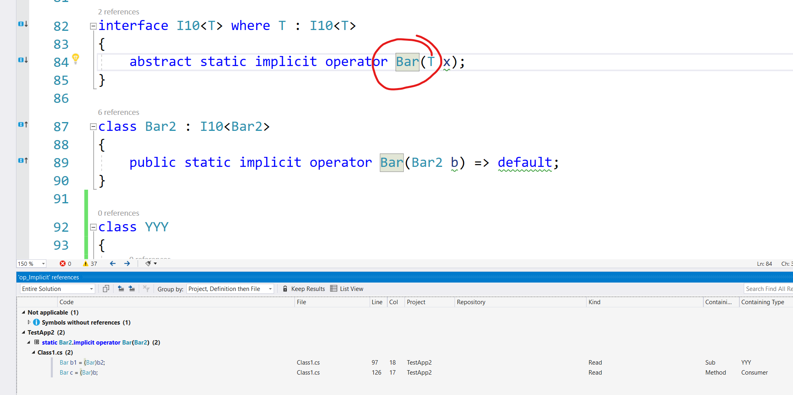Click the navigate forward arrow in the status bar
This screenshot has width=793, height=395.
[127, 263]
